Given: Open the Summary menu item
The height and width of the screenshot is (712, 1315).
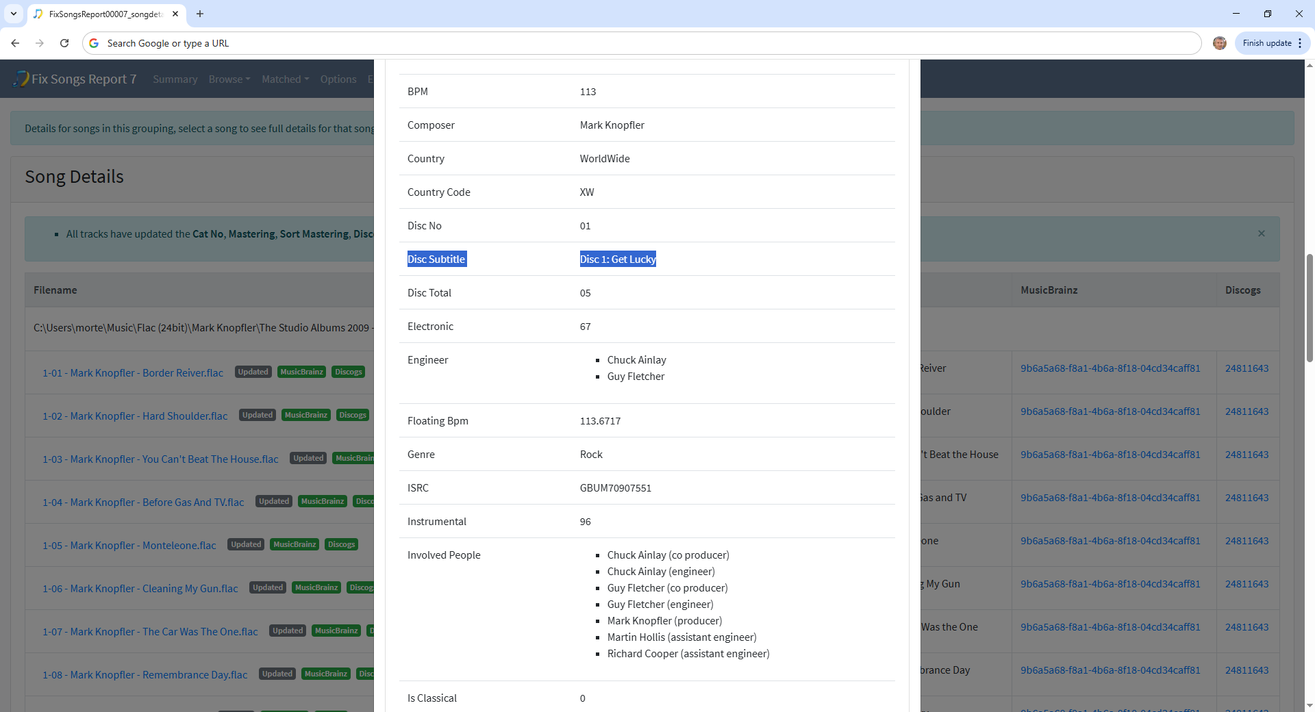Looking at the screenshot, I should (175, 79).
